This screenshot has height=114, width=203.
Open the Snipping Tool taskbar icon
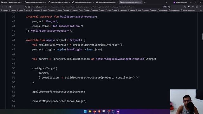104,111
